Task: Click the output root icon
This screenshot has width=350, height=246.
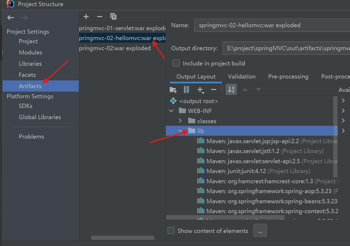Action: click(173, 101)
